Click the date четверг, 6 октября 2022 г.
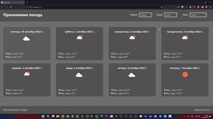This screenshot has width=213, height=119. click(132, 68)
